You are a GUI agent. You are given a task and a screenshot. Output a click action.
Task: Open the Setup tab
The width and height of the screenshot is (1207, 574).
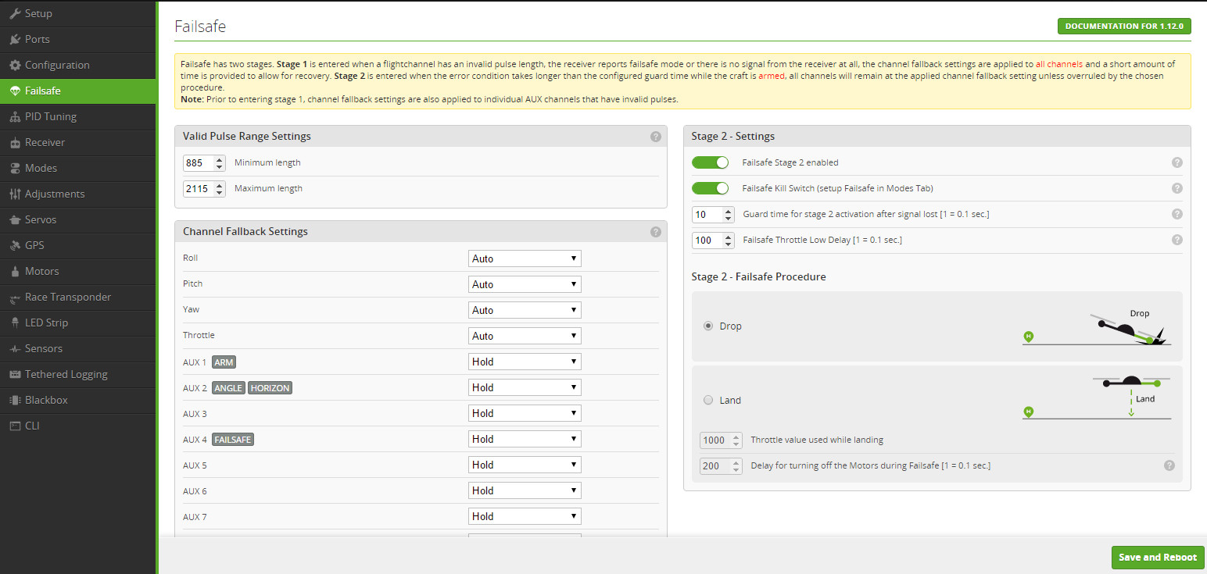click(x=78, y=13)
